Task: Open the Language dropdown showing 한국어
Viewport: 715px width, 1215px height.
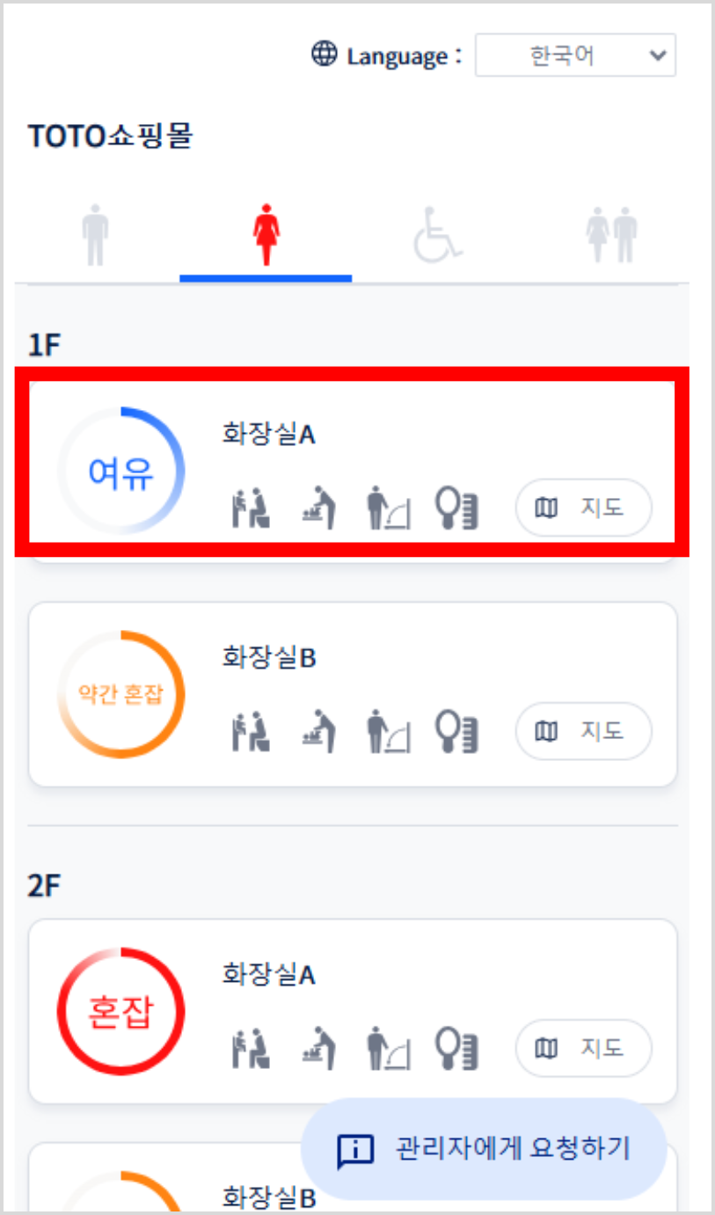Action: point(575,56)
